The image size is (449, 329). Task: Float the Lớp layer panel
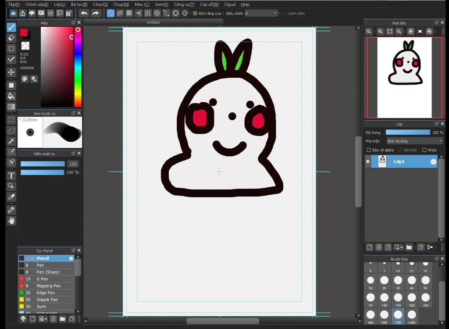(437, 124)
